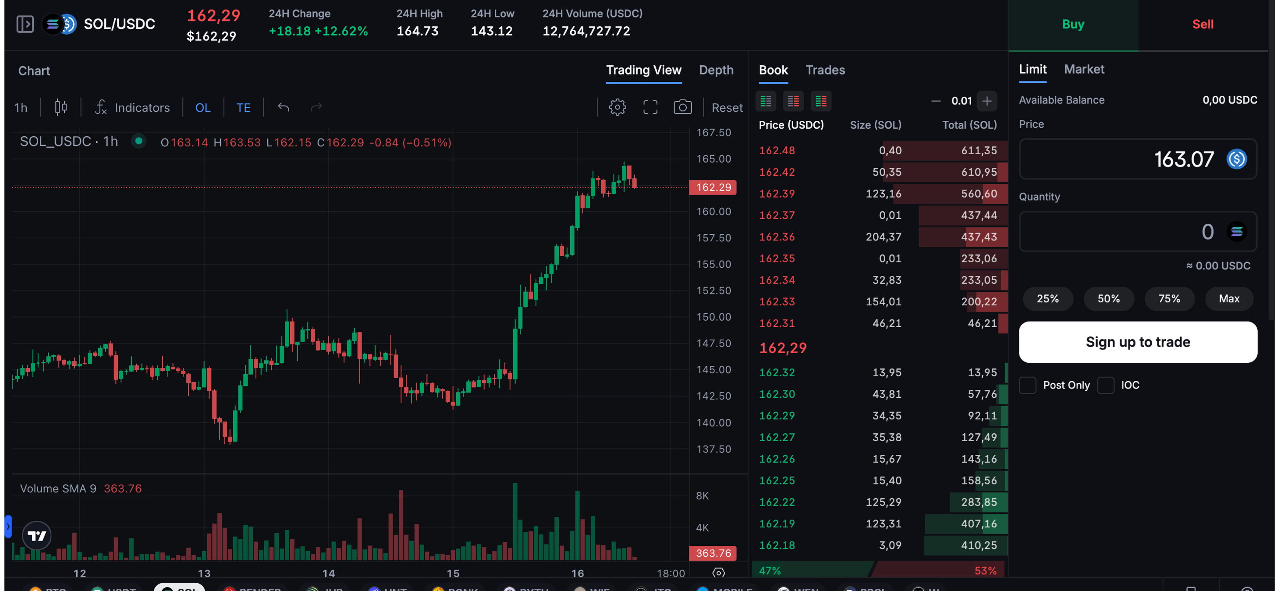
Task: Click the Quantity input field
Action: coord(1120,231)
